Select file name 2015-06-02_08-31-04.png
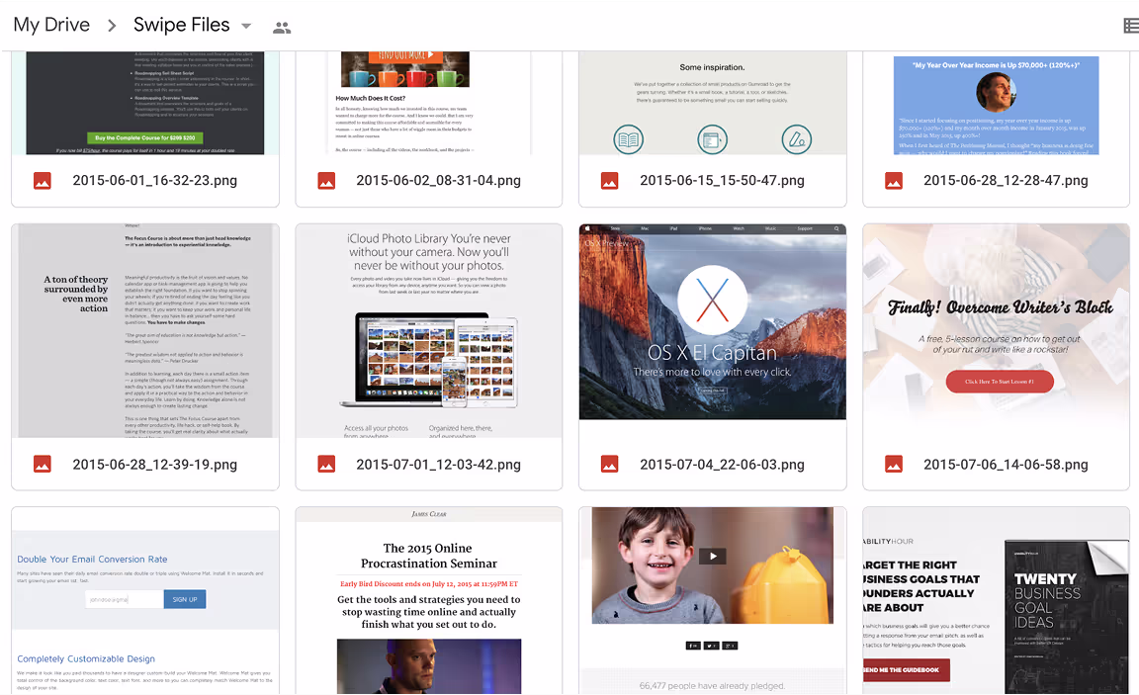The width and height of the screenshot is (1139, 695). coord(438,180)
